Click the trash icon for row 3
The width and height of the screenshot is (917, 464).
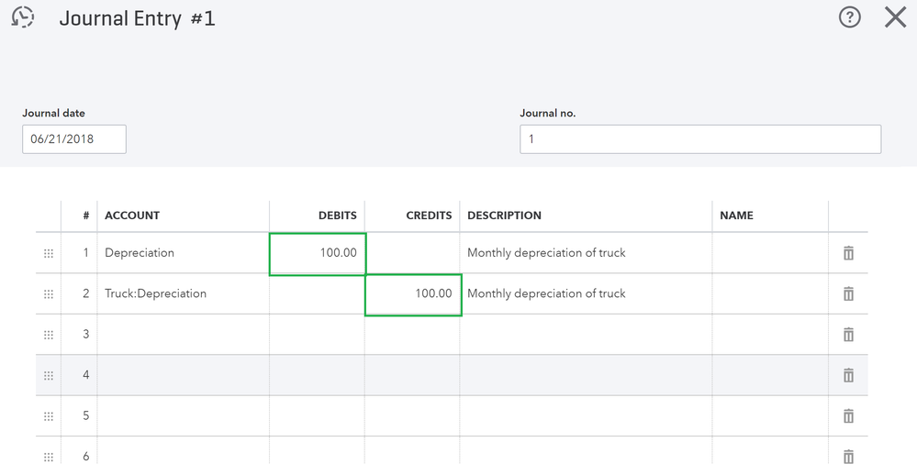click(848, 335)
